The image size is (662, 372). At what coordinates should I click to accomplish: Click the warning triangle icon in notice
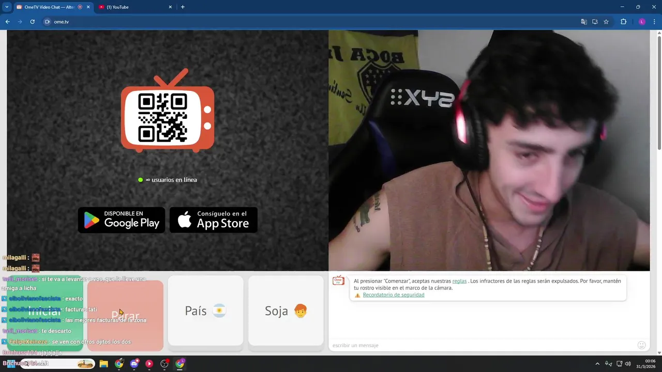357,295
